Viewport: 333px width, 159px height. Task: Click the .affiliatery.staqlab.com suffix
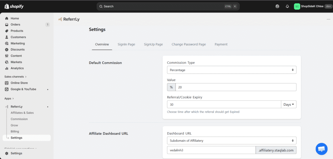276,150
